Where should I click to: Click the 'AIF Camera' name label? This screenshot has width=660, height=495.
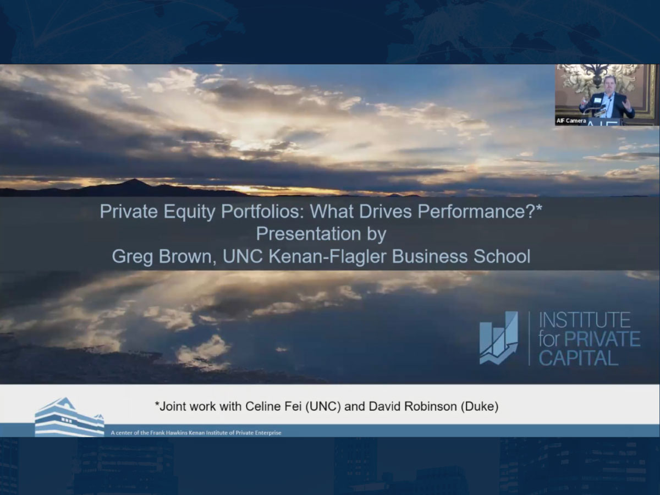point(571,120)
